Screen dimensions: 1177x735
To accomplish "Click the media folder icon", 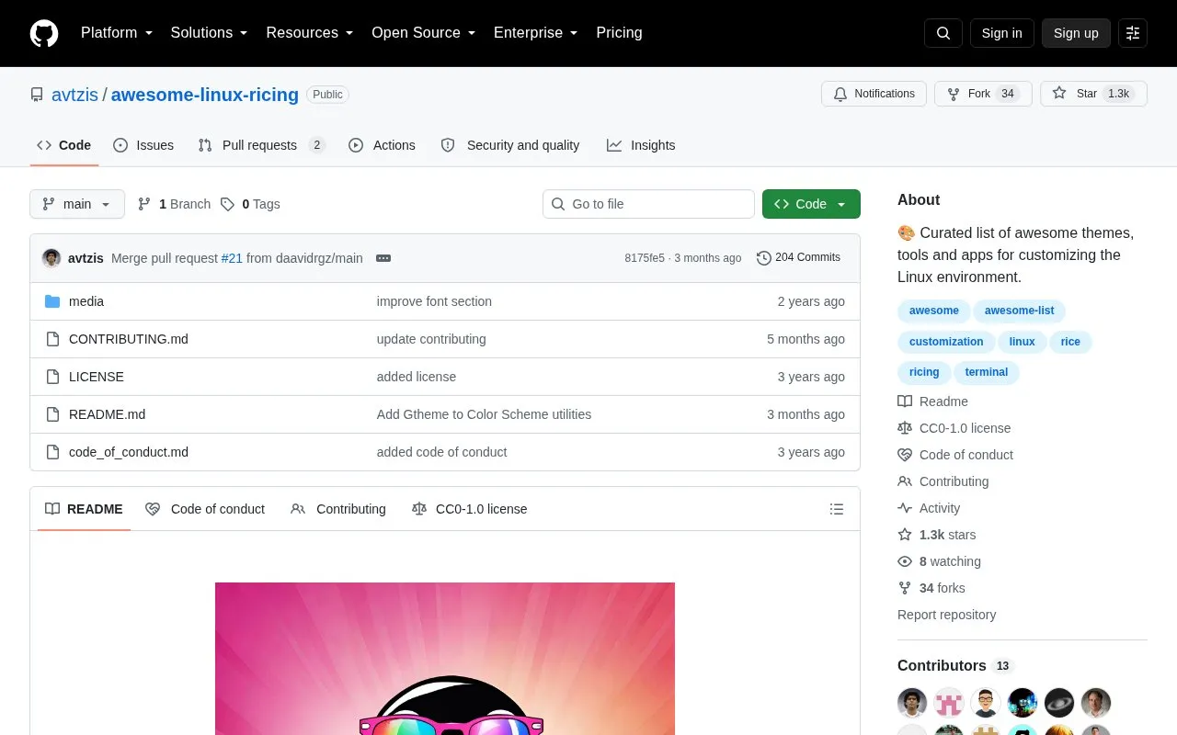I will tap(52, 301).
